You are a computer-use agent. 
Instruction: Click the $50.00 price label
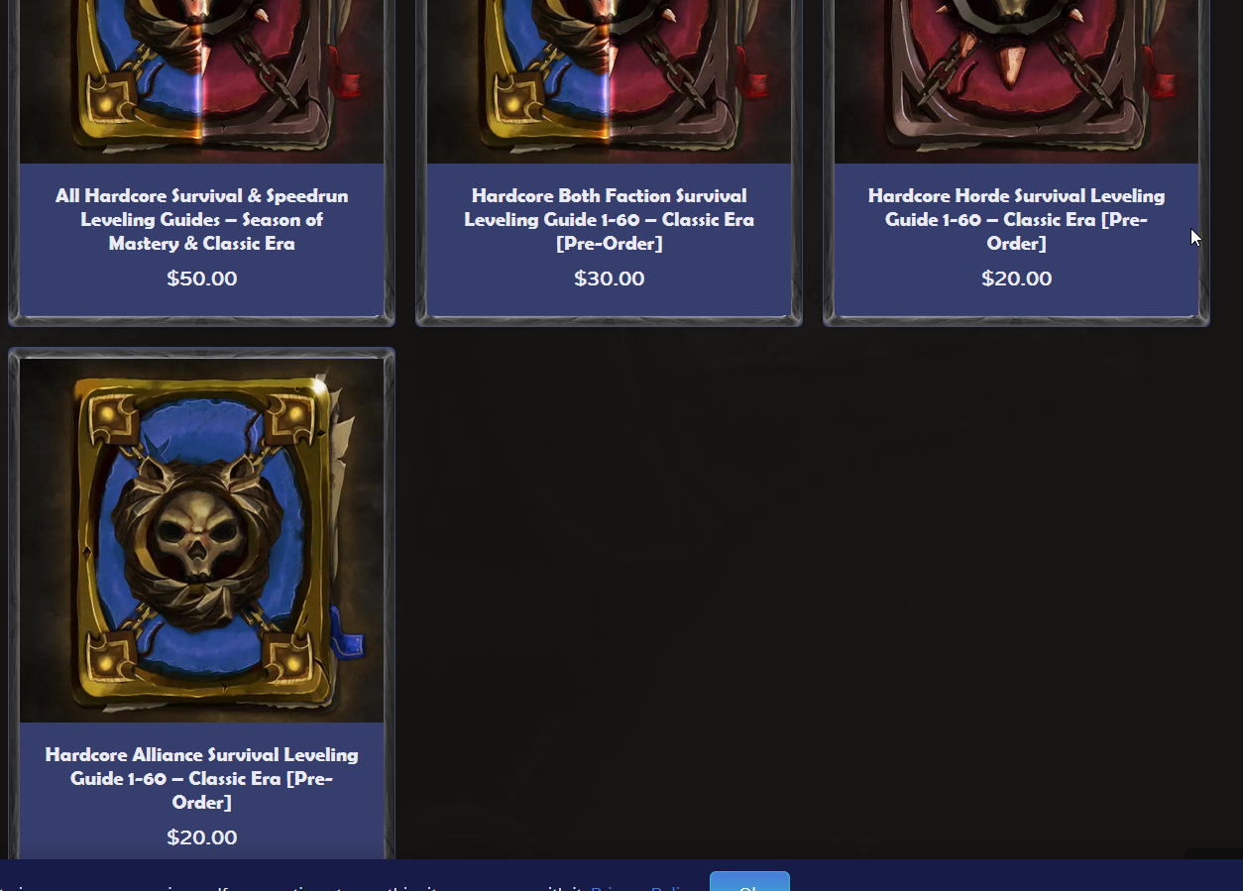pyautogui.click(x=201, y=278)
